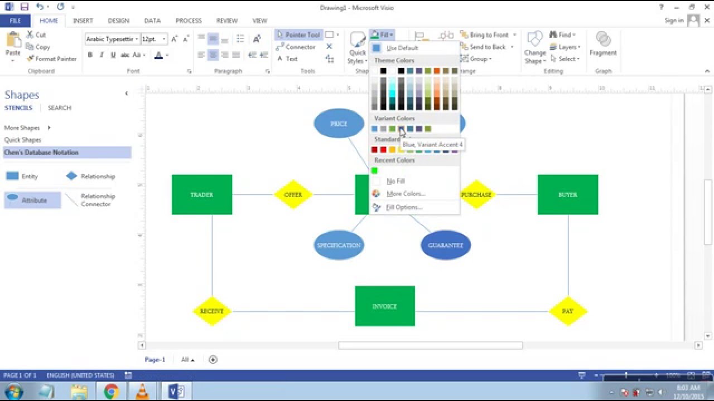Image resolution: width=714 pixels, height=401 pixels.
Task: Pick the orange theme color swatch
Action: coord(437,71)
